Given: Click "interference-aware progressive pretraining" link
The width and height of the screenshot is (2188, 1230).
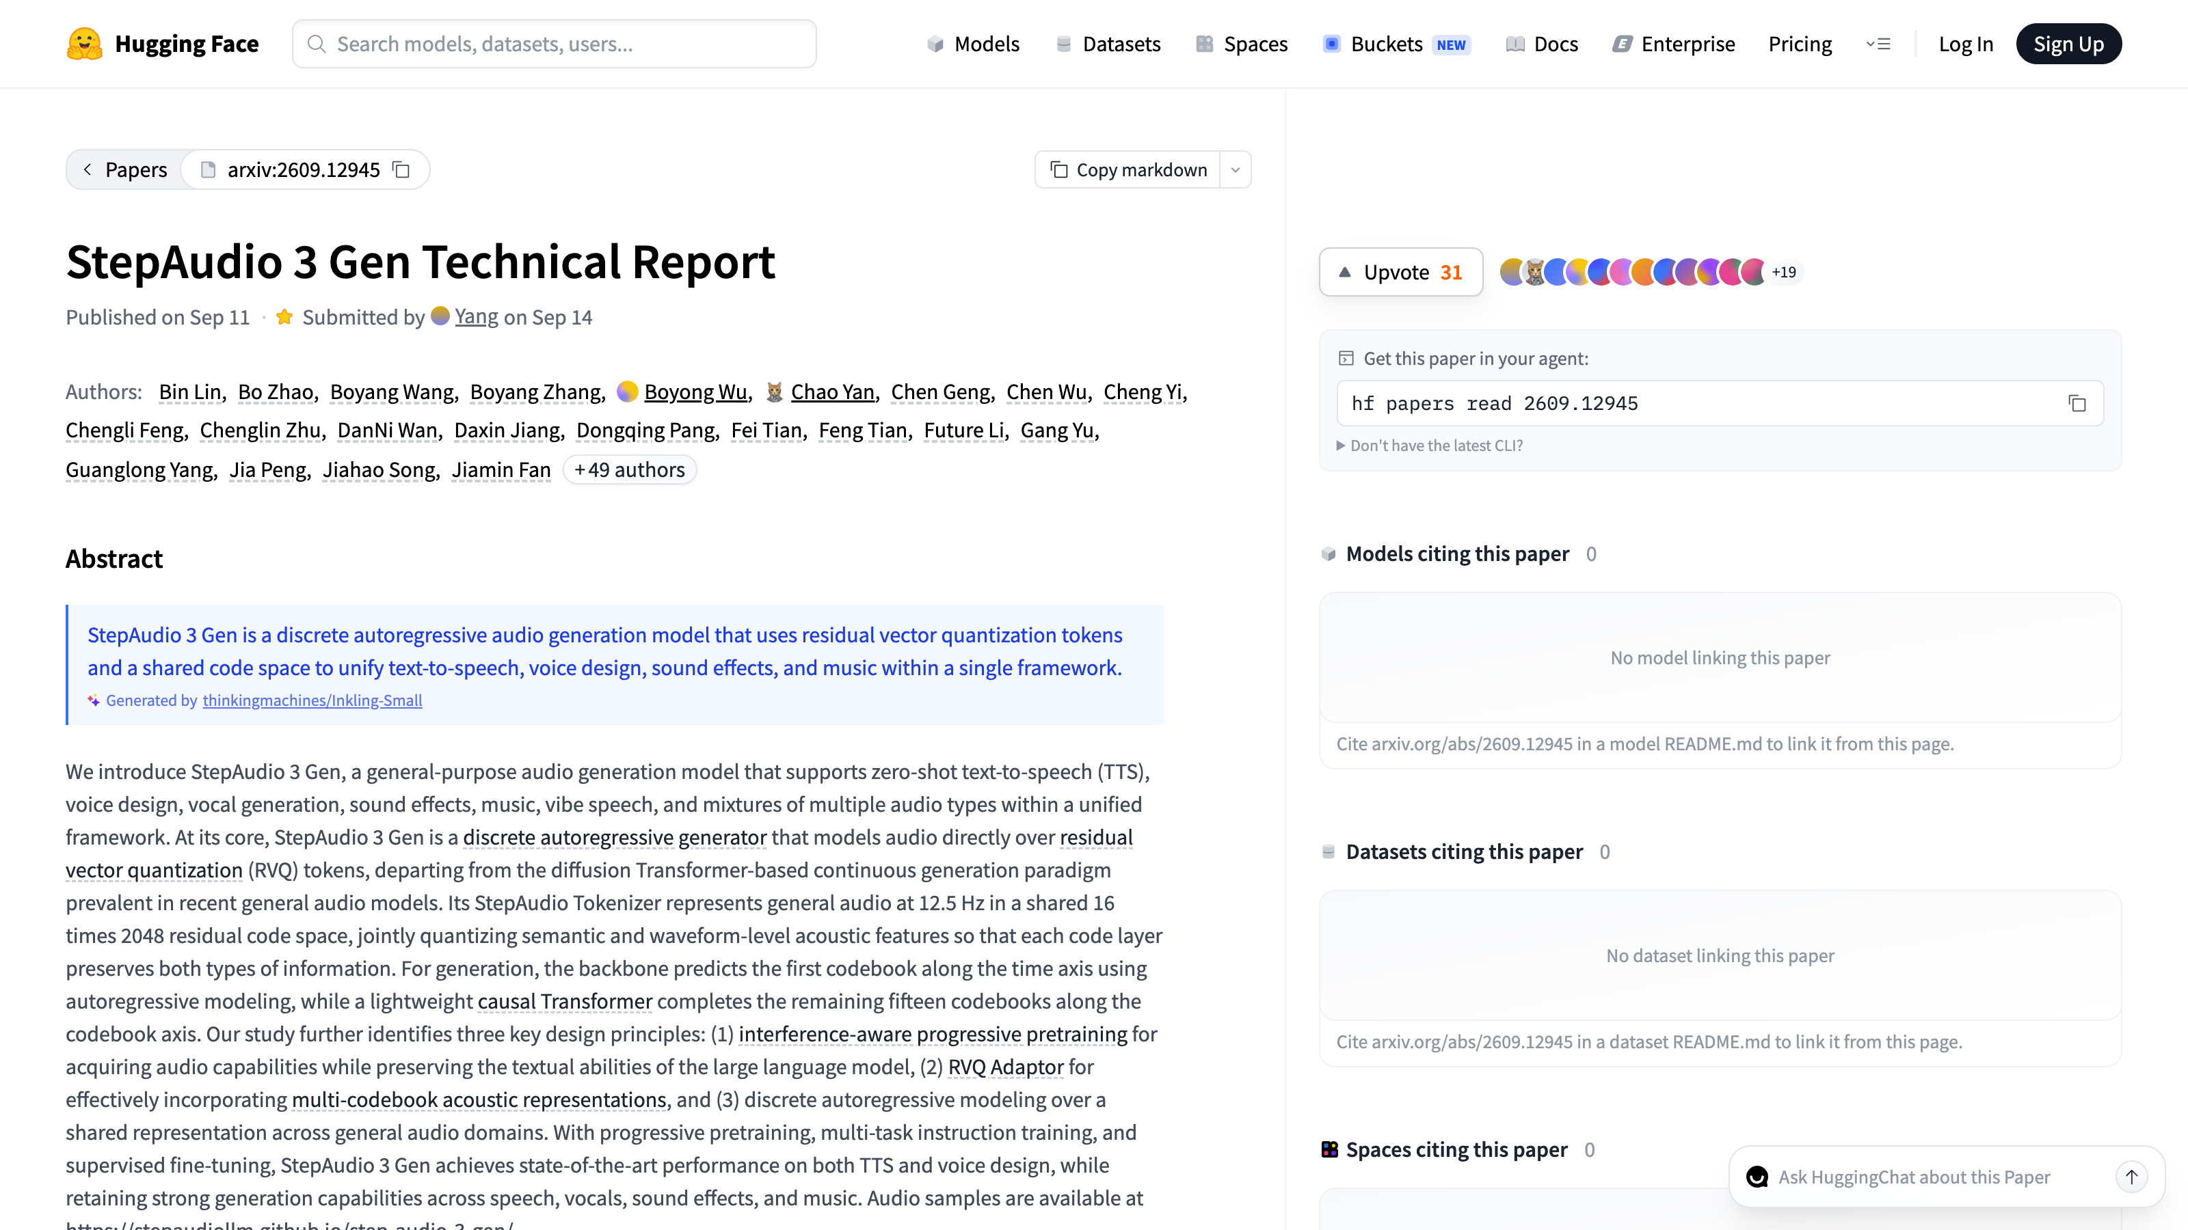Looking at the screenshot, I should point(933,1034).
